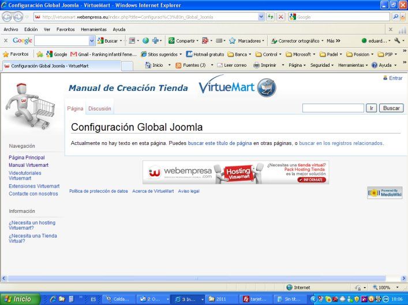Go to Página Principal in sidebar
The height and width of the screenshot is (305, 408).
(27, 158)
